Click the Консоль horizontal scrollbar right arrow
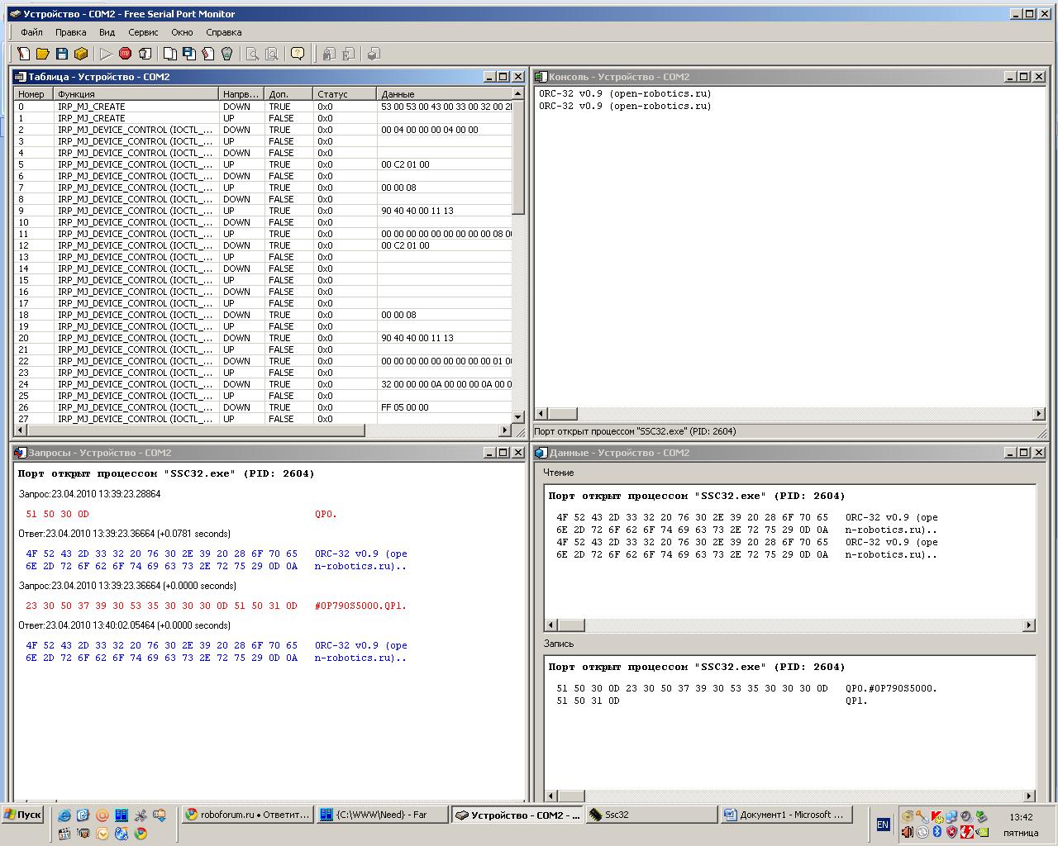Viewport: 1058px width, 846px height. [x=1039, y=414]
